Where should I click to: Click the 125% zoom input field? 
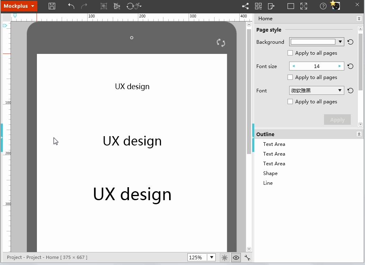click(197, 258)
